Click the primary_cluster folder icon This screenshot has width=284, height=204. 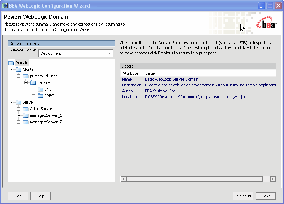tap(26, 76)
